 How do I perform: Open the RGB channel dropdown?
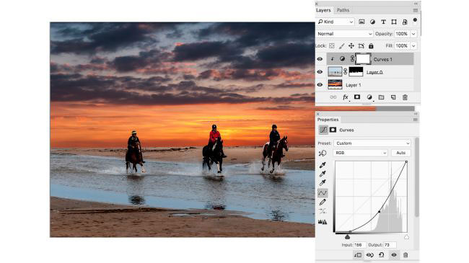(x=361, y=153)
